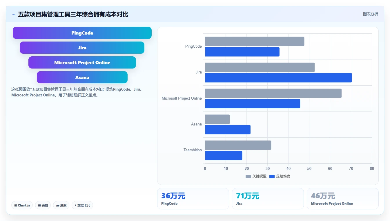Click the x-axis tick value 40

pos(289,168)
